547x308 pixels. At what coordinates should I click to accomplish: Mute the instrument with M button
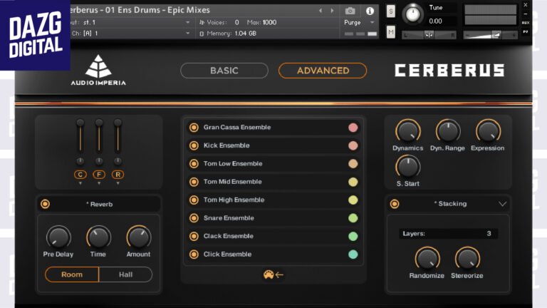pyautogui.click(x=391, y=32)
